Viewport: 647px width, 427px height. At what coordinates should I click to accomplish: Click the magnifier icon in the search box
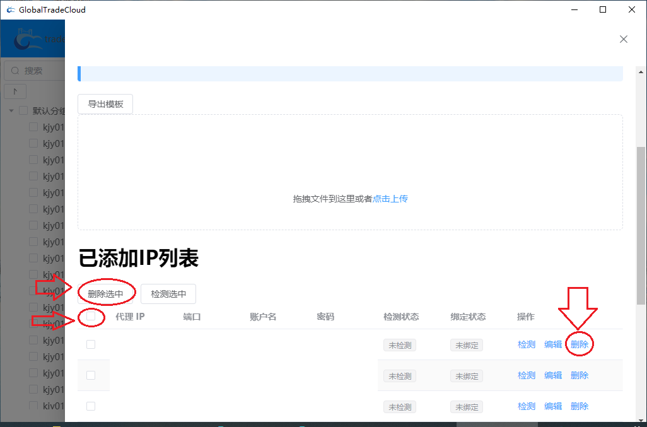15,70
